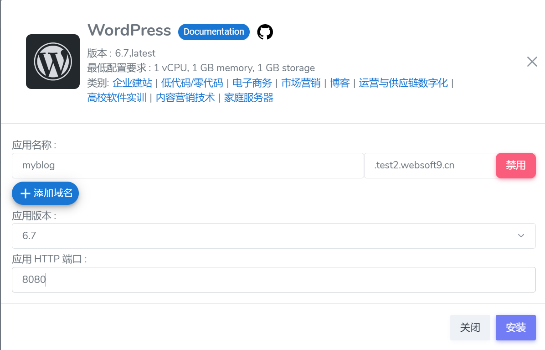Screen dimensions: 545x350
Task: Click the 添加域名 button
Action: point(45,193)
